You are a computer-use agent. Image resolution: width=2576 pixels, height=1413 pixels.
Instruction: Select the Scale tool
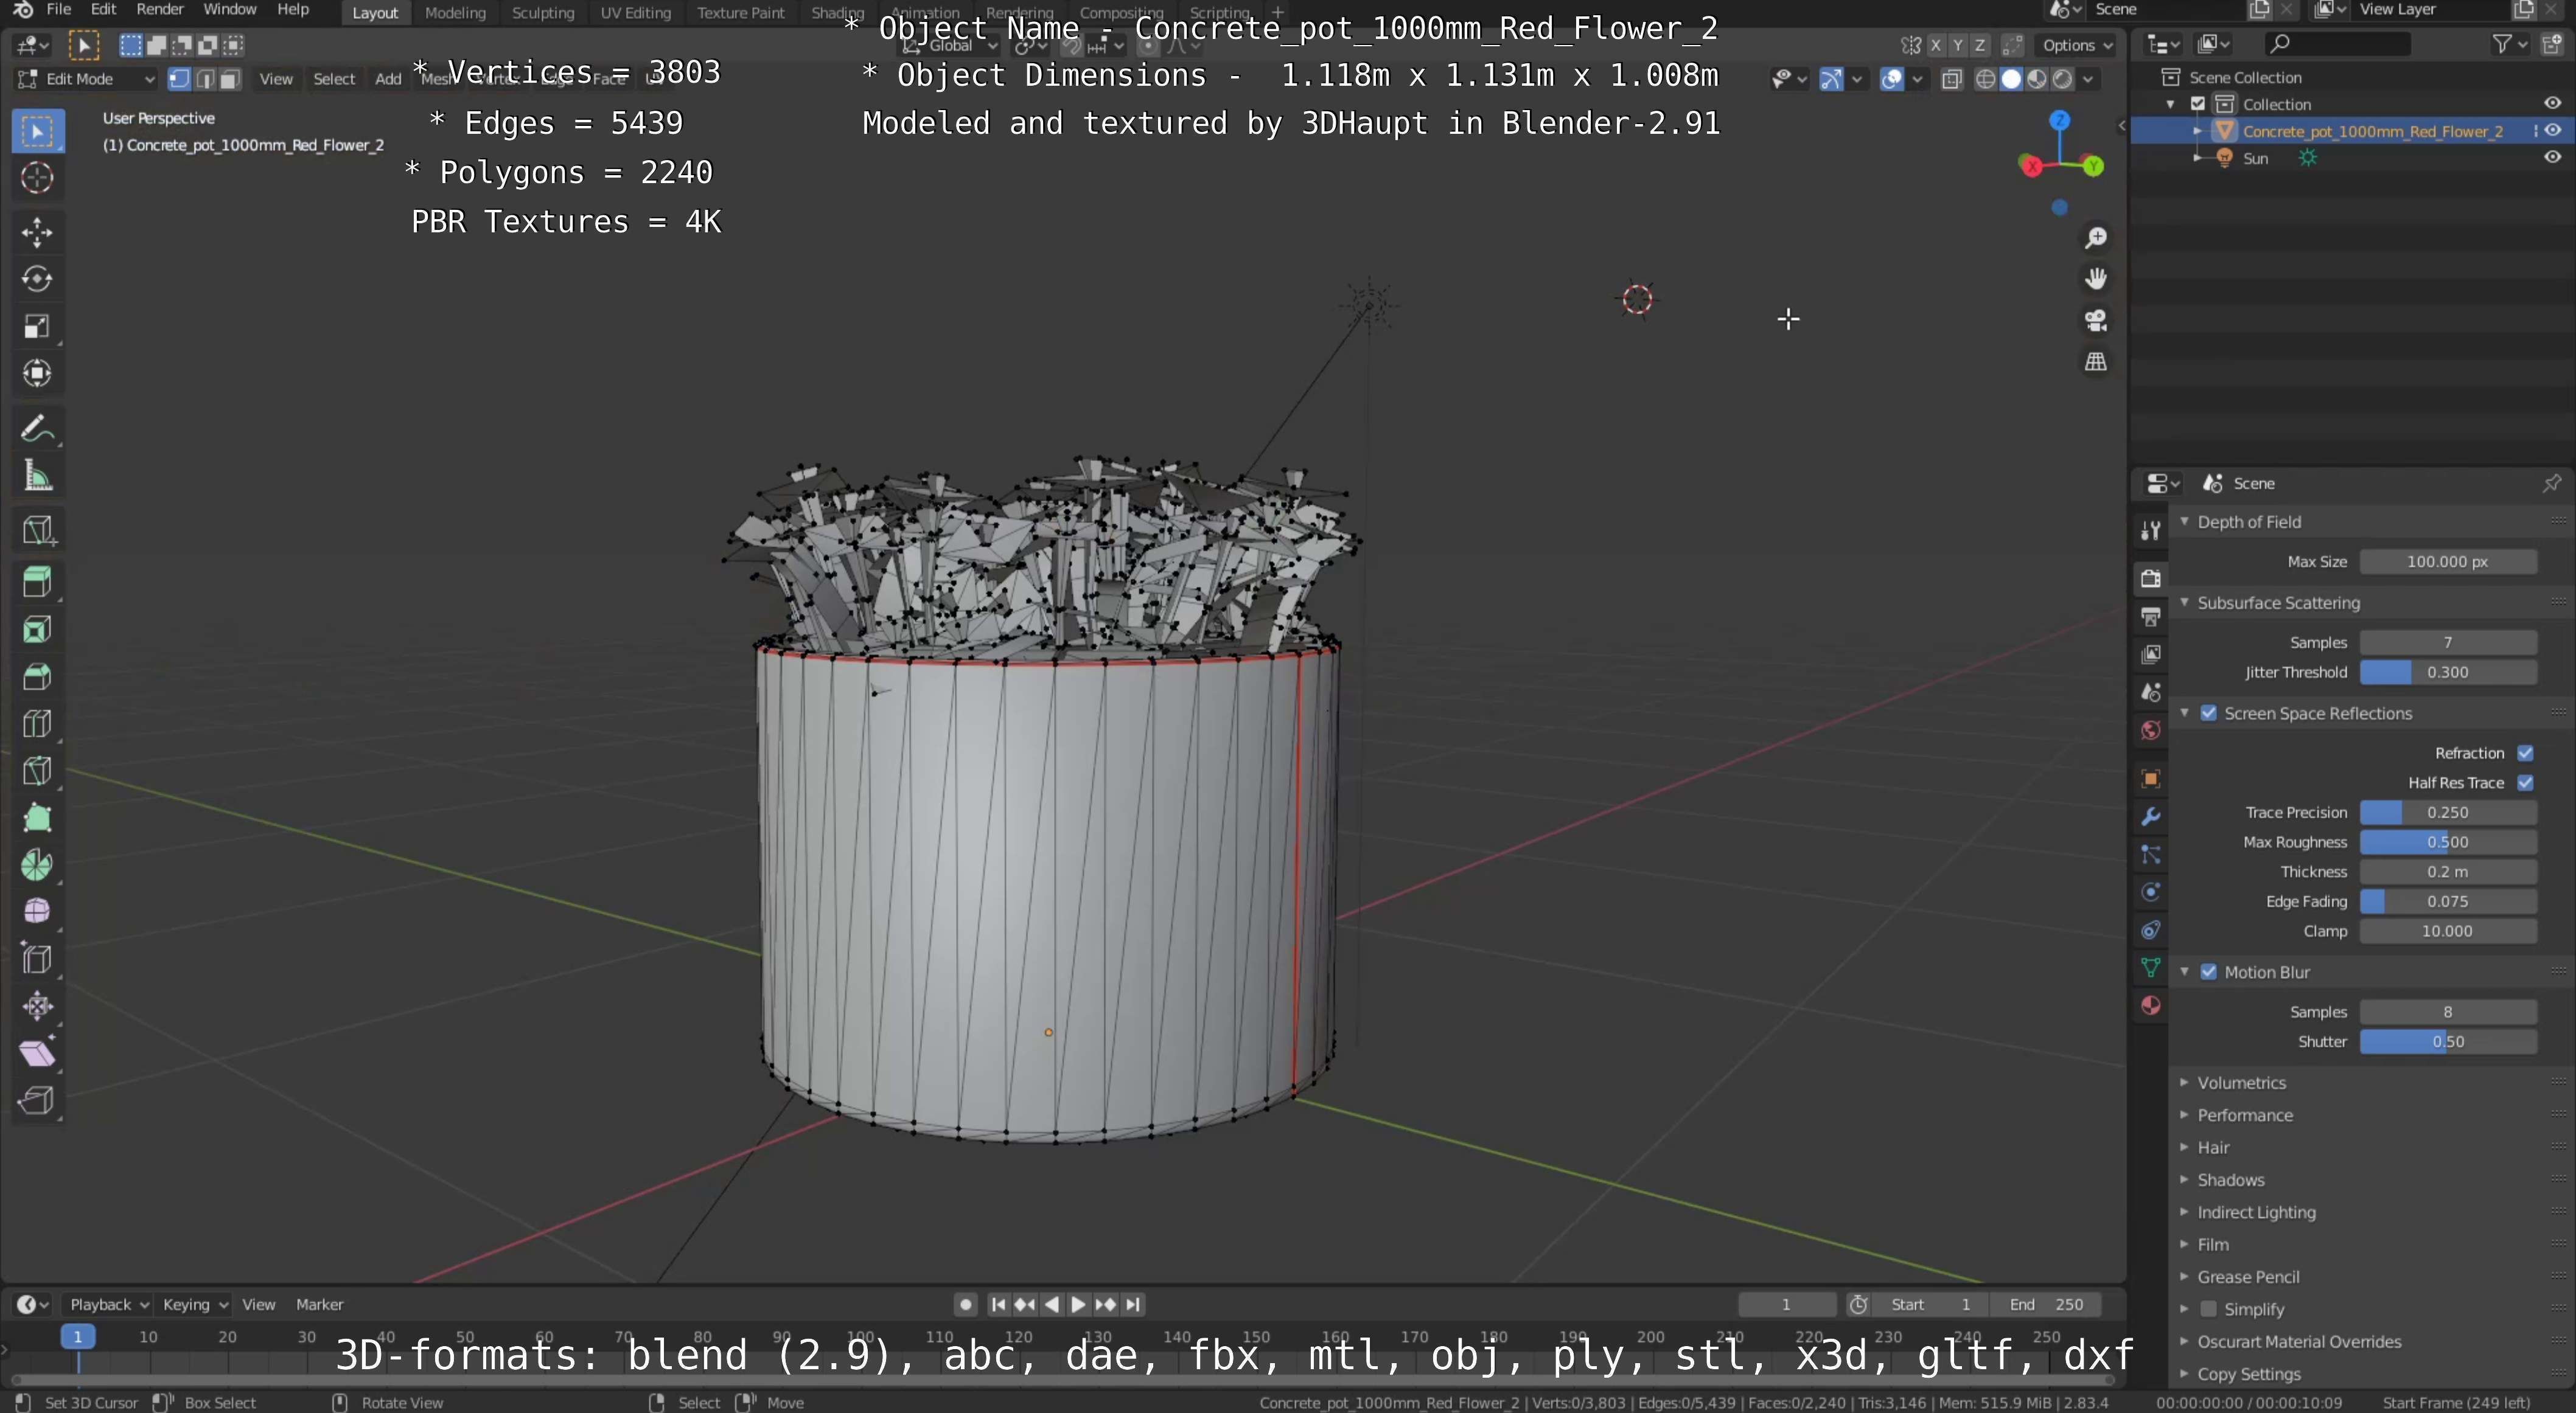coord(37,326)
